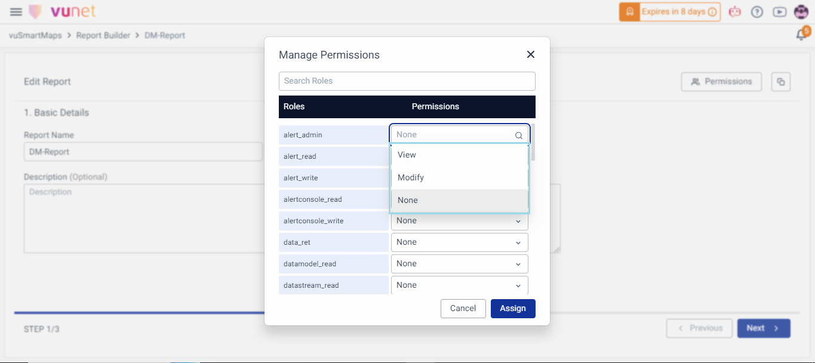Open the hamburger navigation menu
Image resolution: width=815 pixels, height=363 pixels.
[x=16, y=12]
